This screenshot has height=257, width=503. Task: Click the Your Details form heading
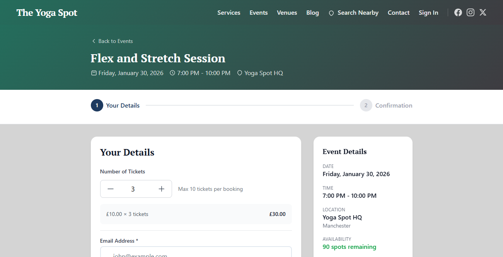pyautogui.click(x=127, y=152)
